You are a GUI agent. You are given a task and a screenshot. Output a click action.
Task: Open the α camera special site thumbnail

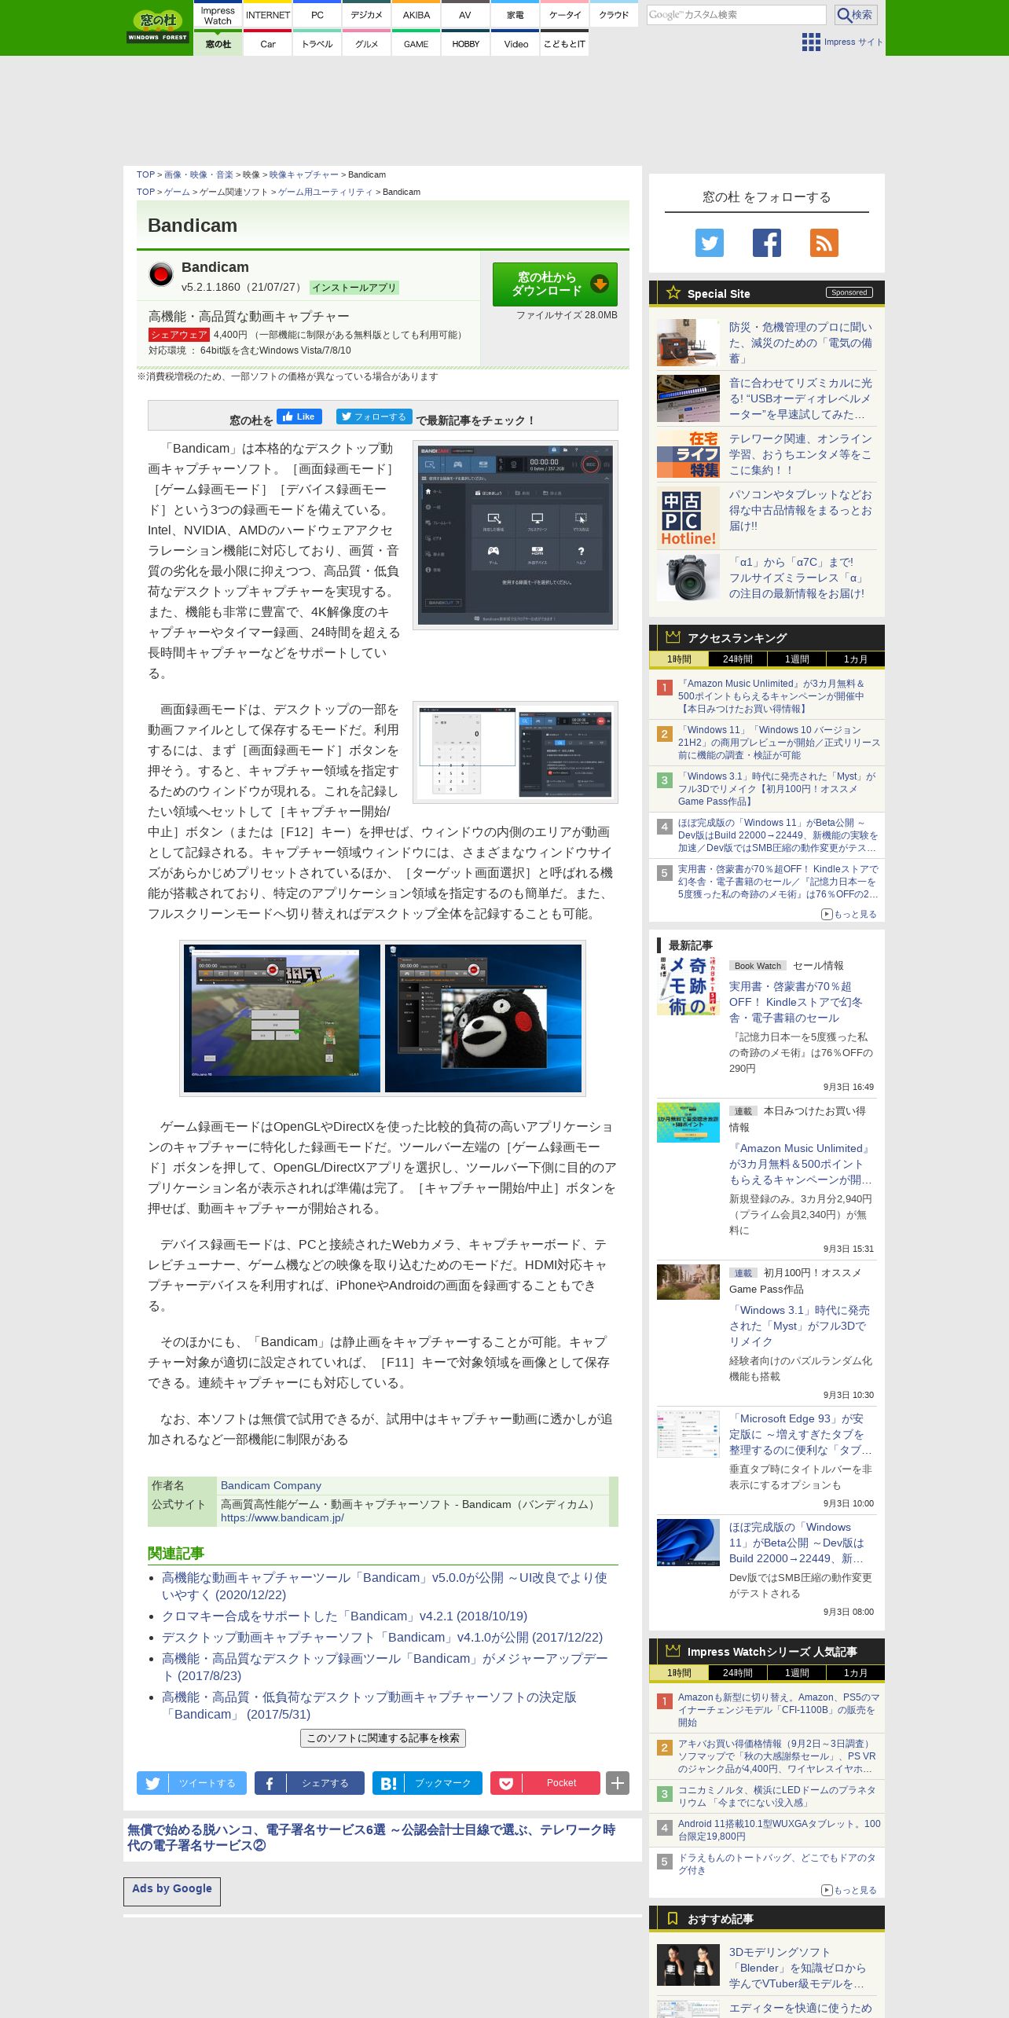(x=688, y=578)
